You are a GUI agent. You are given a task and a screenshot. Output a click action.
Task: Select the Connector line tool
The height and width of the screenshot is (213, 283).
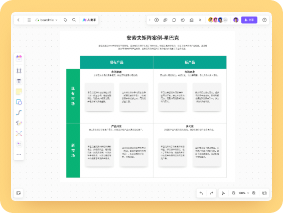pyautogui.click(x=19, y=113)
